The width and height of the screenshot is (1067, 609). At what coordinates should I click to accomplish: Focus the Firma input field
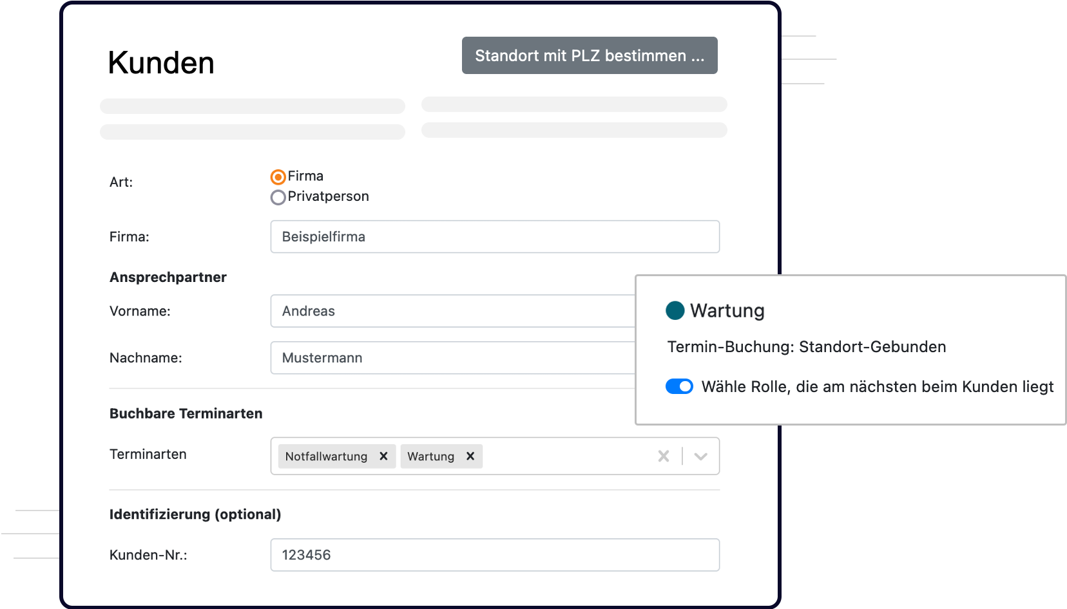[x=495, y=237]
